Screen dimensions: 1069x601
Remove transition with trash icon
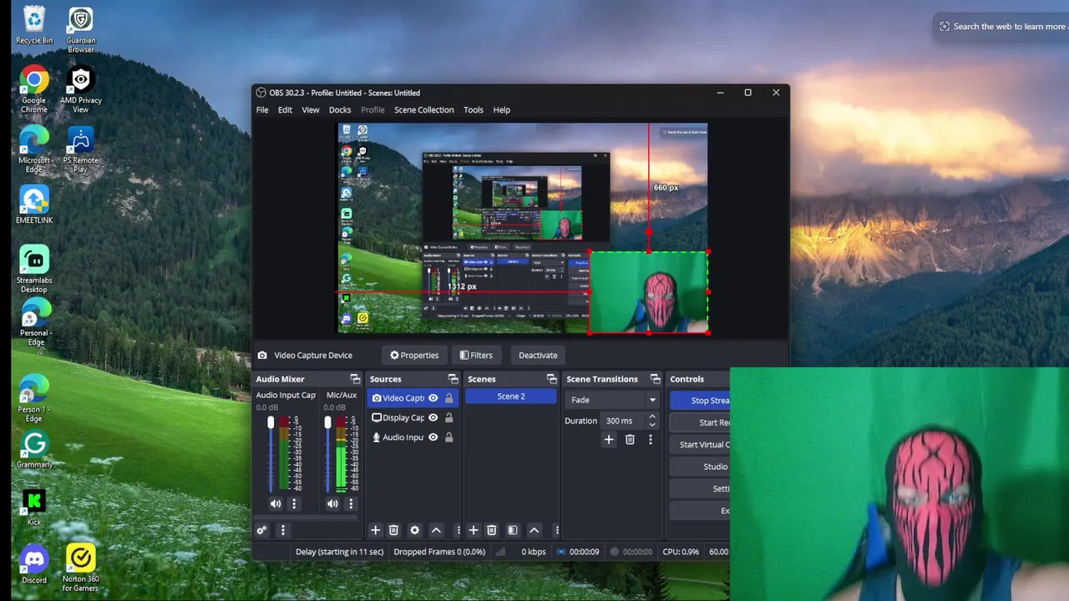(x=630, y=439)
